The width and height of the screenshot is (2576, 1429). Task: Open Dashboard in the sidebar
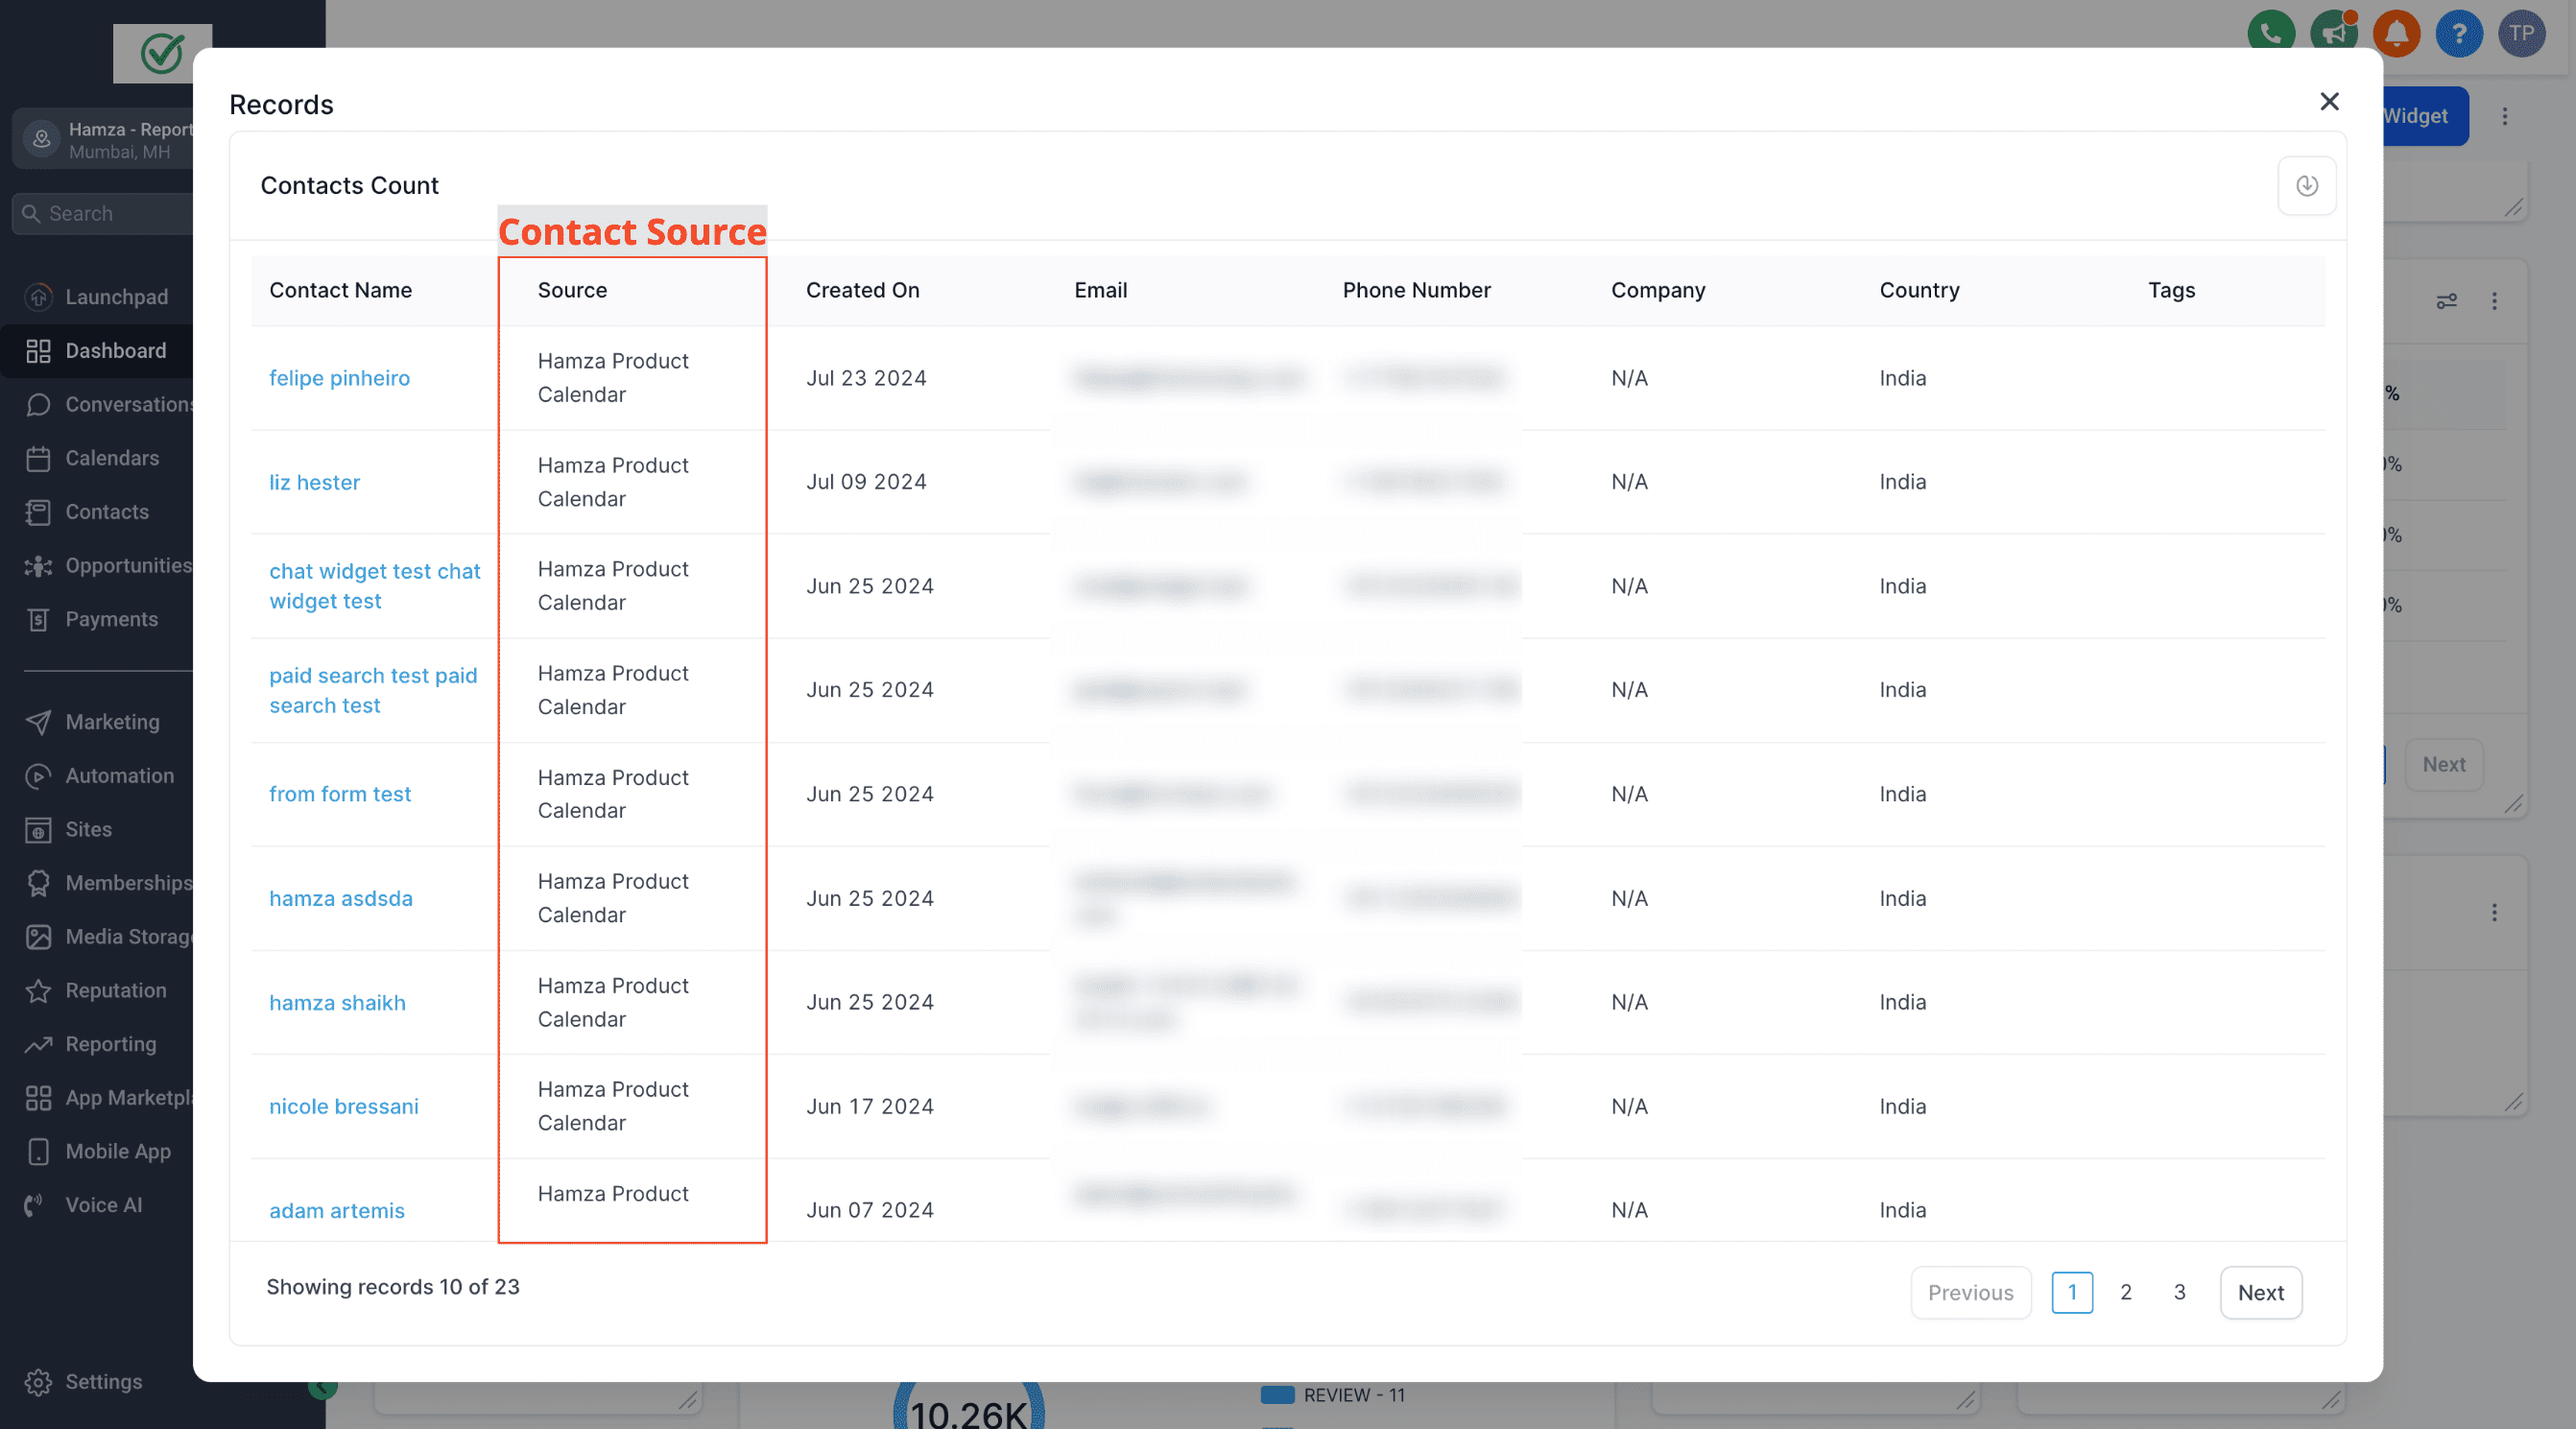tap(97, 351)
